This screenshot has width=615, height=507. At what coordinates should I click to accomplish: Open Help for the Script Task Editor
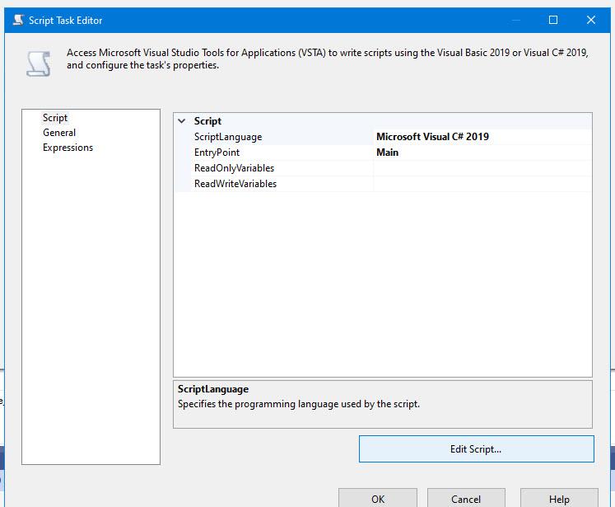tap(559, 498)
